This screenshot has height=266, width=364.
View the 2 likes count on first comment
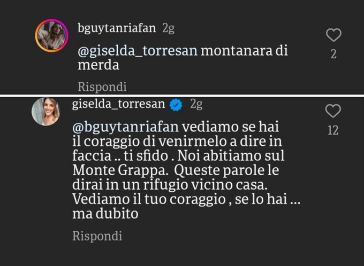pos(333,54)
